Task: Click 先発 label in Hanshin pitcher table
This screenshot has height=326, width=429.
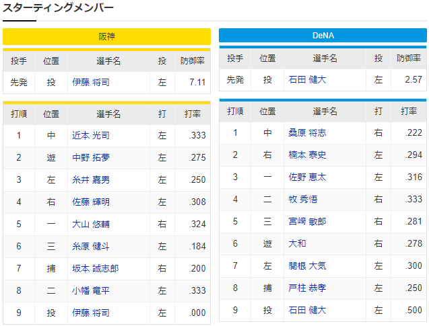Action: (19, 82)
